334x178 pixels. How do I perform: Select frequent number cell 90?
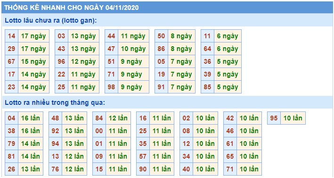click(143, 169)
